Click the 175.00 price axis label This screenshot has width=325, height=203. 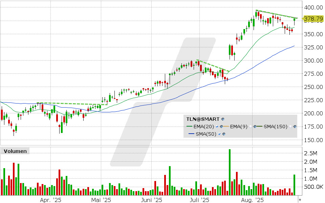click(313, 127)
